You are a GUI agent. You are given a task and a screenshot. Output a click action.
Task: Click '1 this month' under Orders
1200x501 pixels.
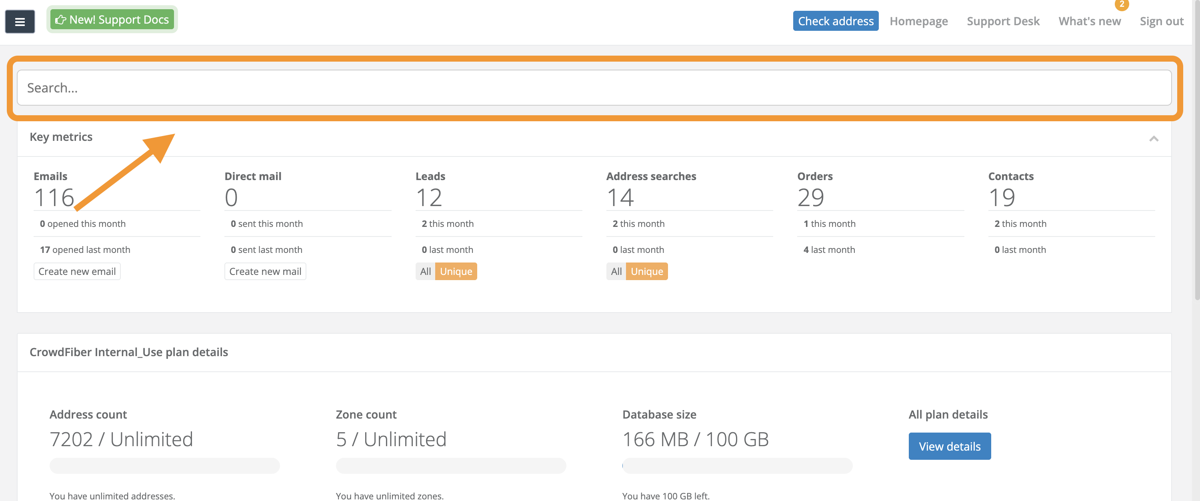point(829,224)
